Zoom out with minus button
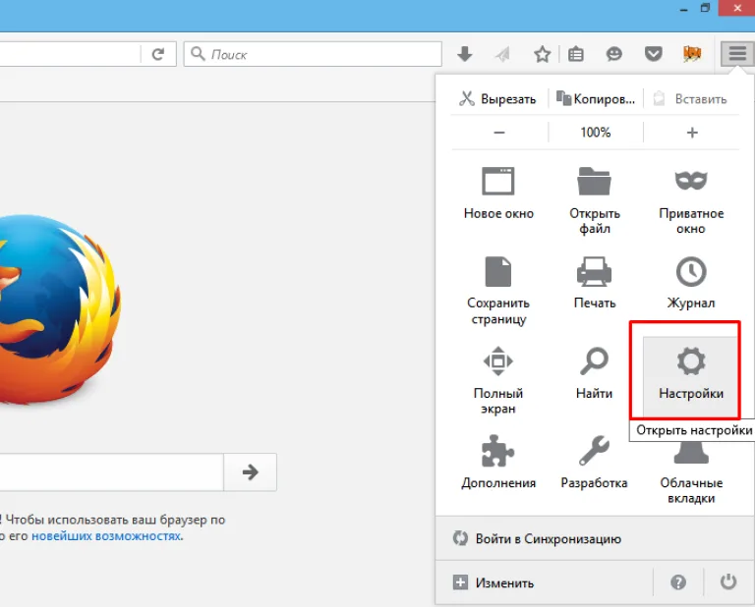This screenshot has width=755, height=607. point(499,133)
